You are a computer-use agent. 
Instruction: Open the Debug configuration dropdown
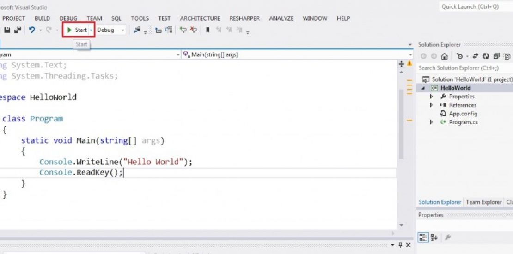tap(122, 30)
